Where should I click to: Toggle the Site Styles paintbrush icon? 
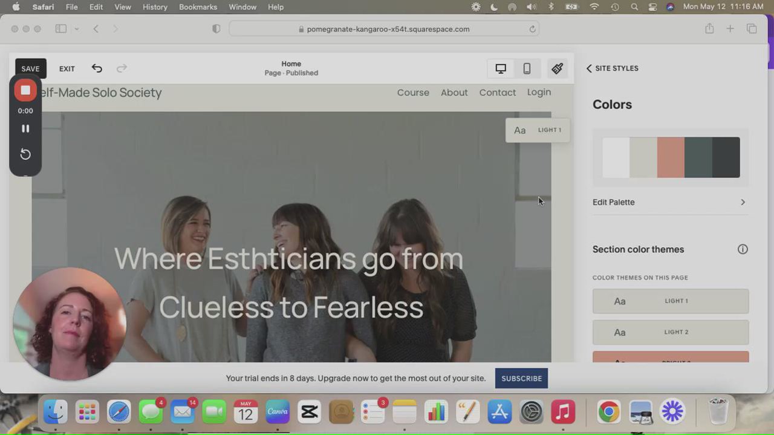[558, 69]
